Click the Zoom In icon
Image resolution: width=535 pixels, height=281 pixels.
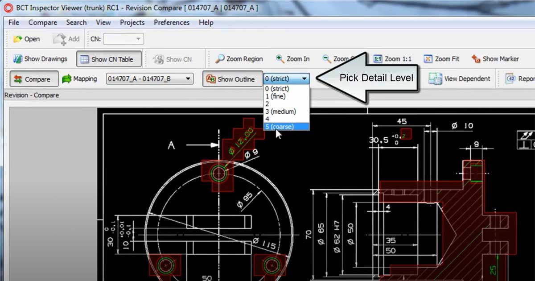click(x=280, y=59)
